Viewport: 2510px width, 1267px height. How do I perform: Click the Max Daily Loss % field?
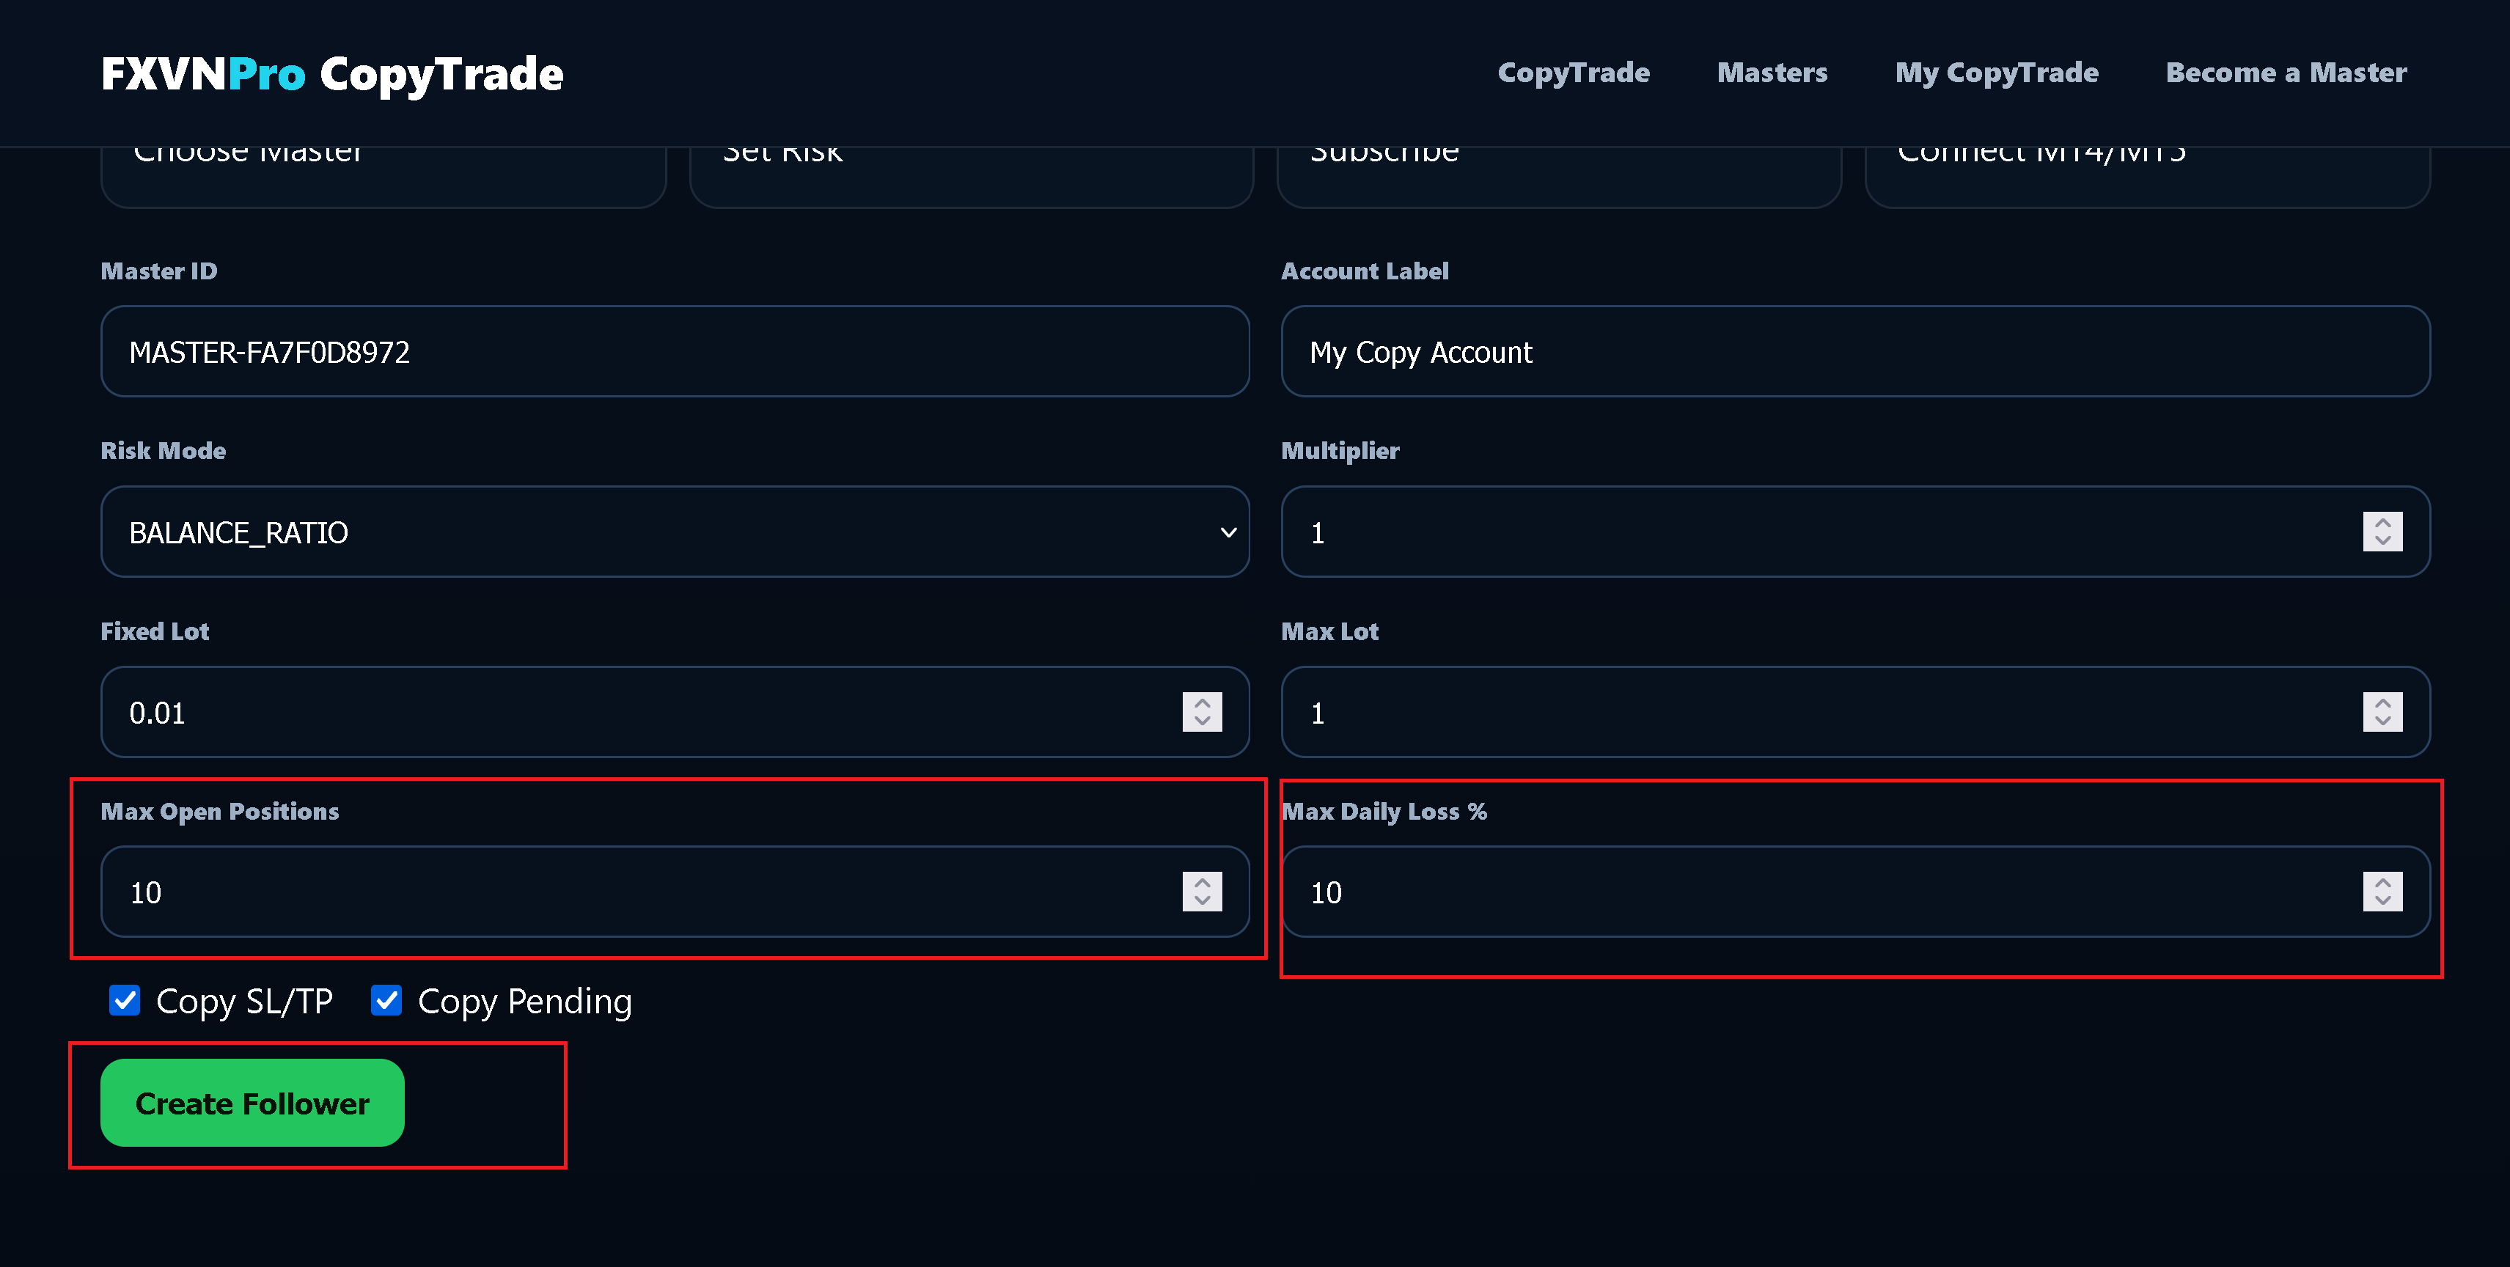(1854, 891)
